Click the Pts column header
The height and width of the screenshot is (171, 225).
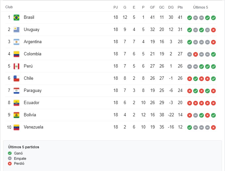tap(180, 7)
